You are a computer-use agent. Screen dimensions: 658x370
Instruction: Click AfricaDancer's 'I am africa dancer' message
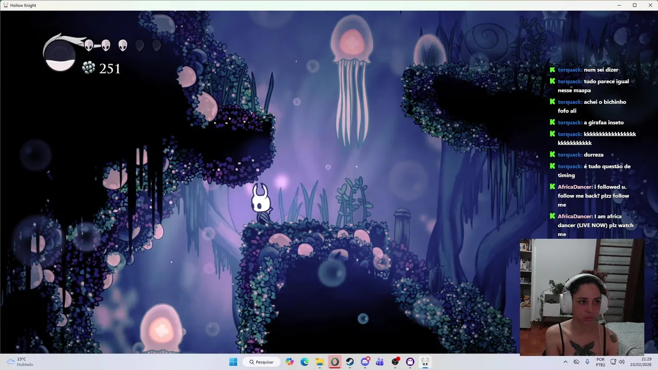click(595, 225)
